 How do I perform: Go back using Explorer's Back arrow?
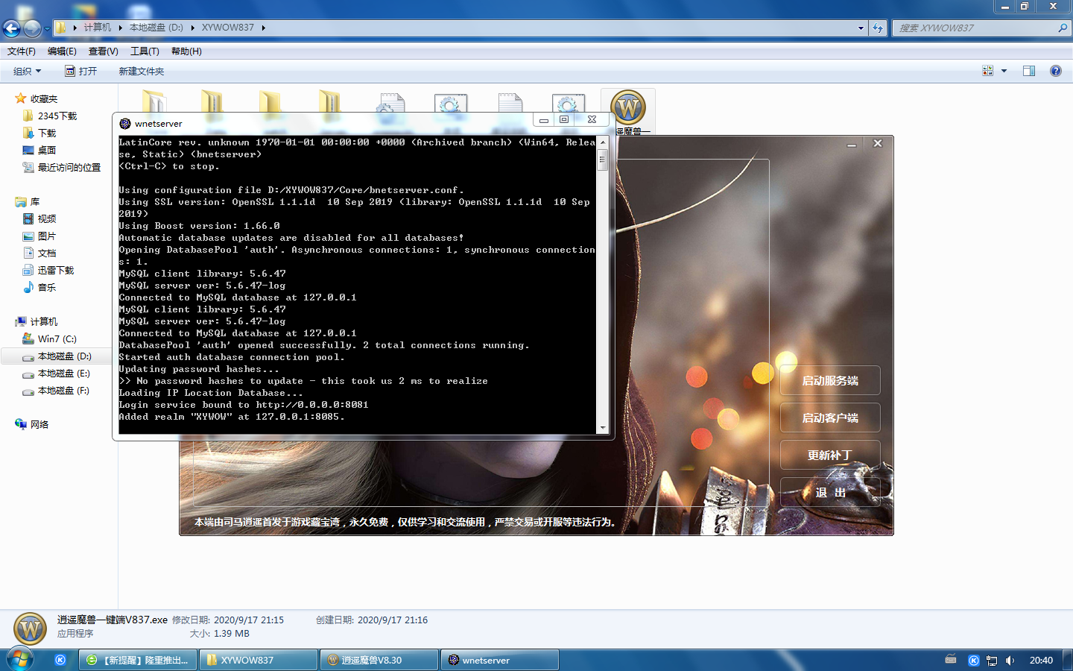pos(11,28)
